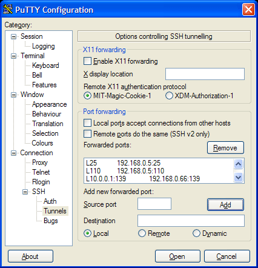Select forwarded port L110 192.168.0.5:110
258x268 pixels.
click(x=159, y=171)
